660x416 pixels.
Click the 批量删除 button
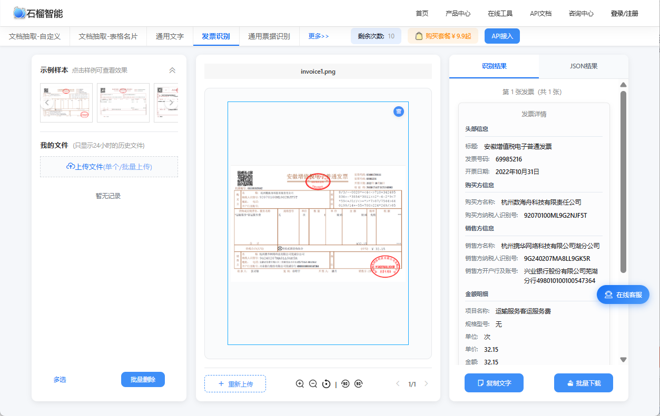pyautogui.click(x=143, y=380)
